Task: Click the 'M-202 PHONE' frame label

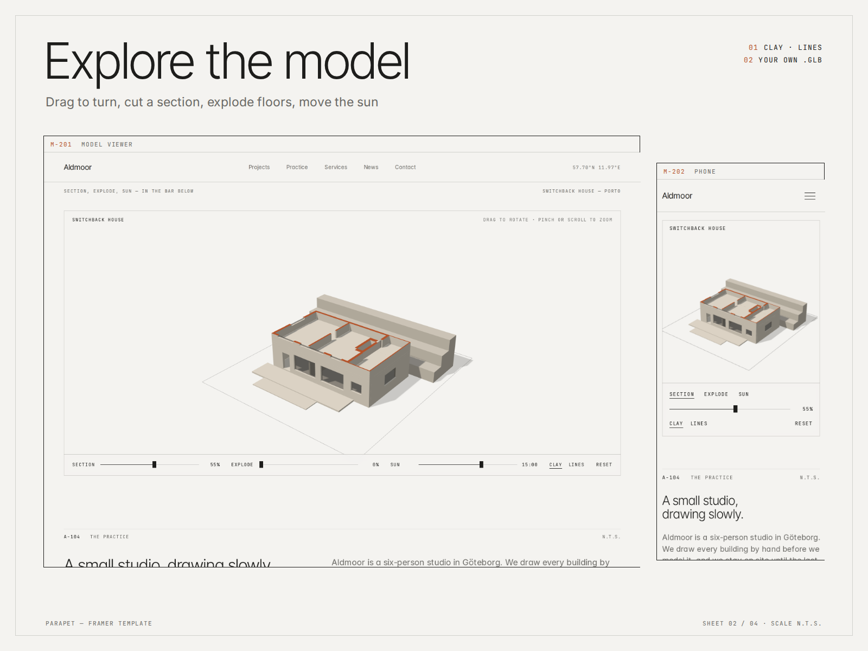Action: pos(689,171)
